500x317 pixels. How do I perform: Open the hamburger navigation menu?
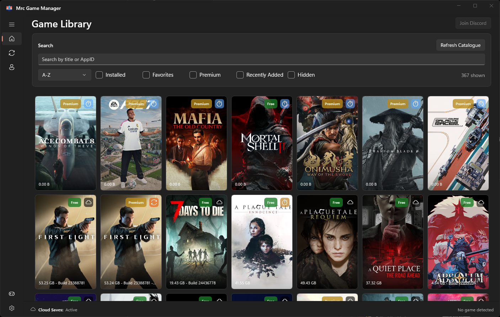pyautogui.click(x=12, y=24)
